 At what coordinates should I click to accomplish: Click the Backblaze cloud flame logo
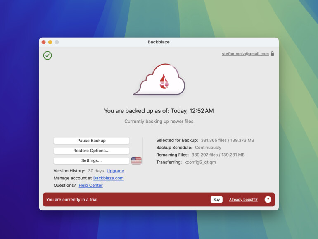click(159, 79)
